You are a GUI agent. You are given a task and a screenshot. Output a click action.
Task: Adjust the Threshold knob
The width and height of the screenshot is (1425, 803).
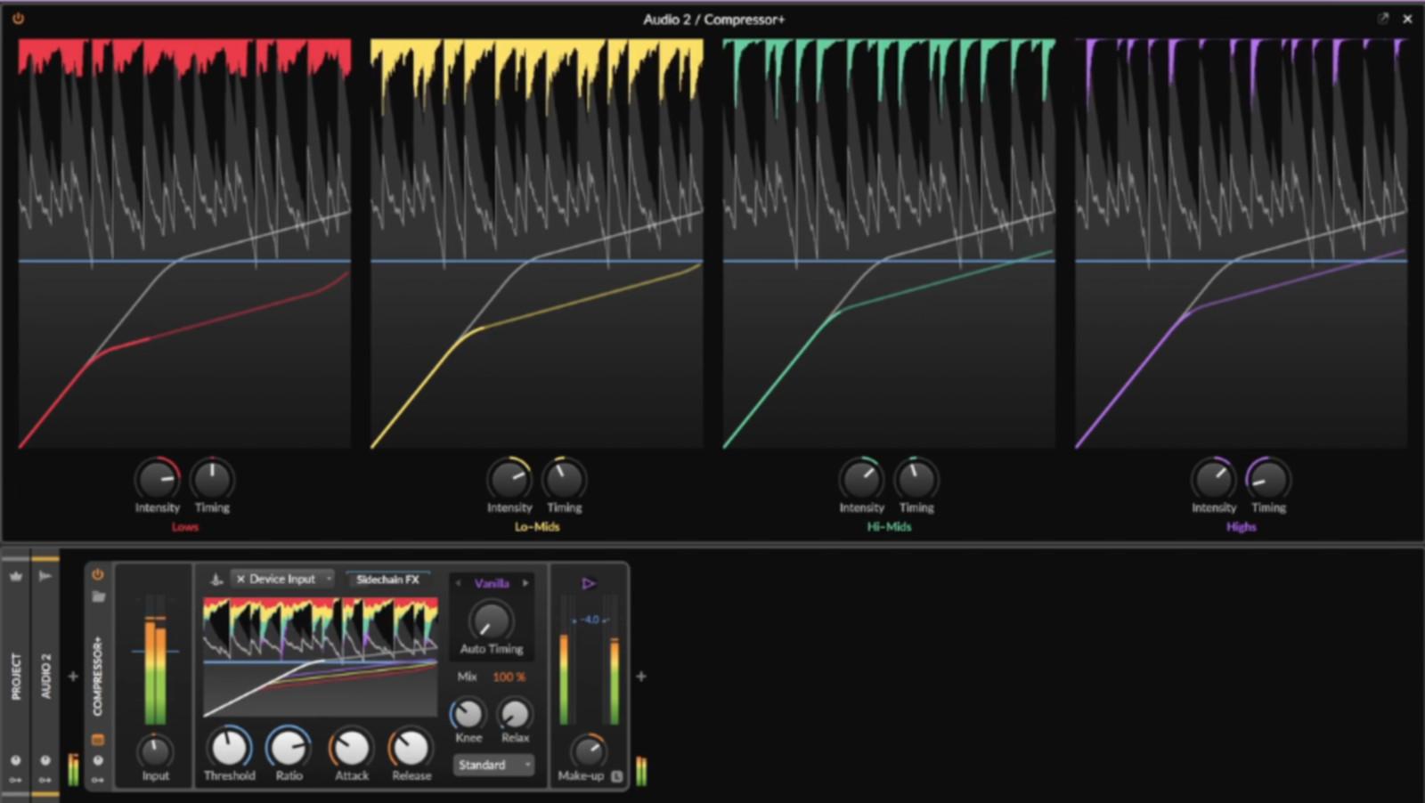pos(229,748)
